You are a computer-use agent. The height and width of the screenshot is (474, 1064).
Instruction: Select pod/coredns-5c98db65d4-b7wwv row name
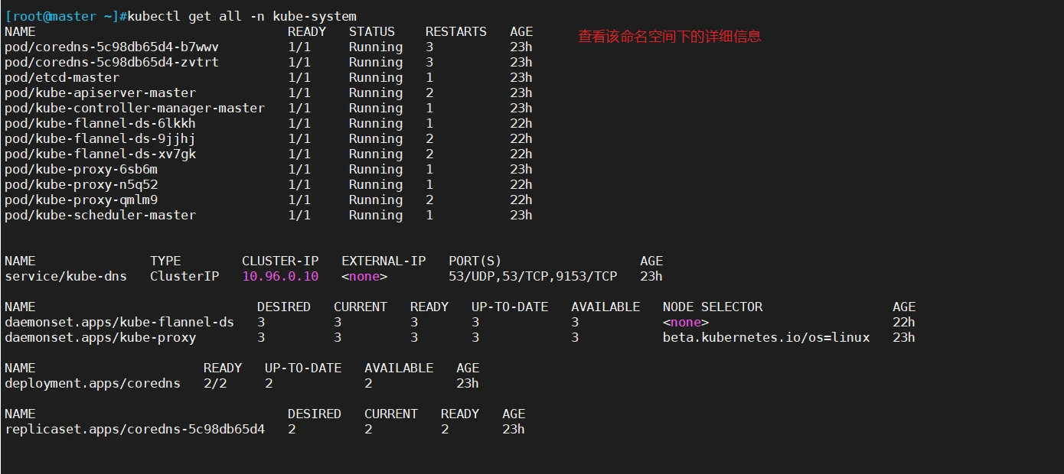click(112, 47)
